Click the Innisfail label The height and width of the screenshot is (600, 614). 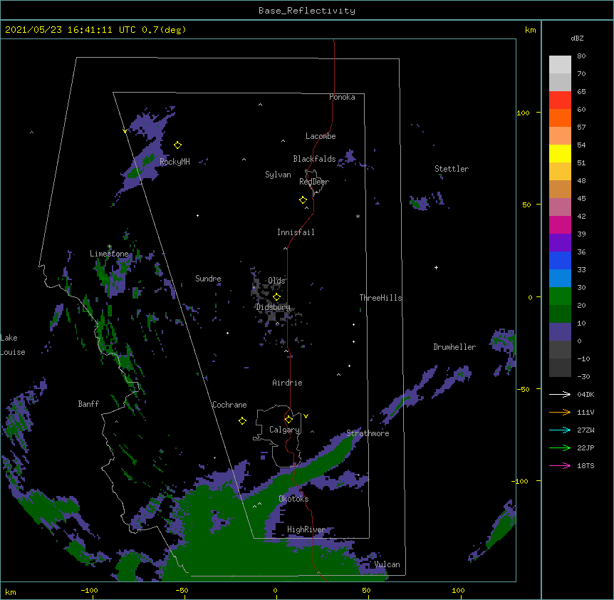pyautogui.click(x=296, y=232)
